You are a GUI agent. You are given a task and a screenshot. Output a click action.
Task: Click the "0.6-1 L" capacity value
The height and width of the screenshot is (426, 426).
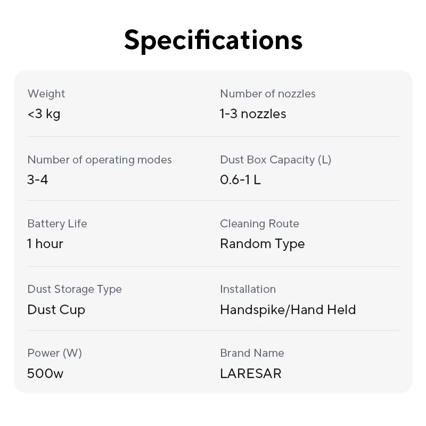[240, 180]
